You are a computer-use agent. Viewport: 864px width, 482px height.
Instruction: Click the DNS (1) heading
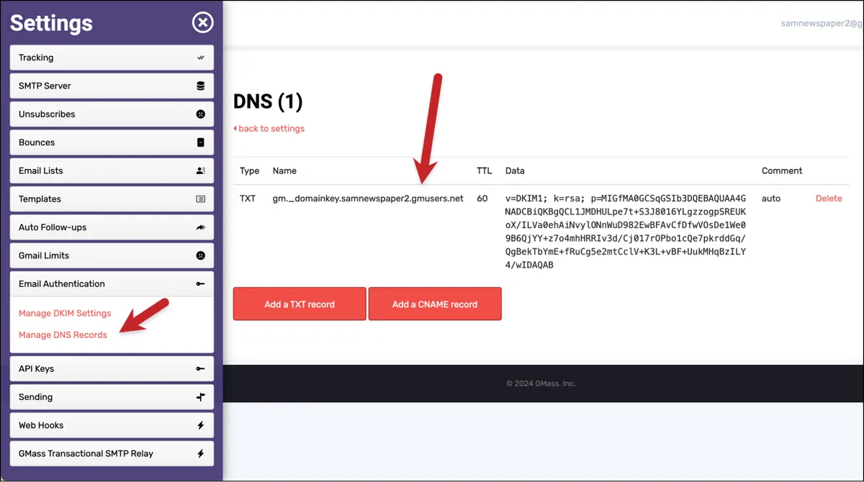click(x=268, y=101)
